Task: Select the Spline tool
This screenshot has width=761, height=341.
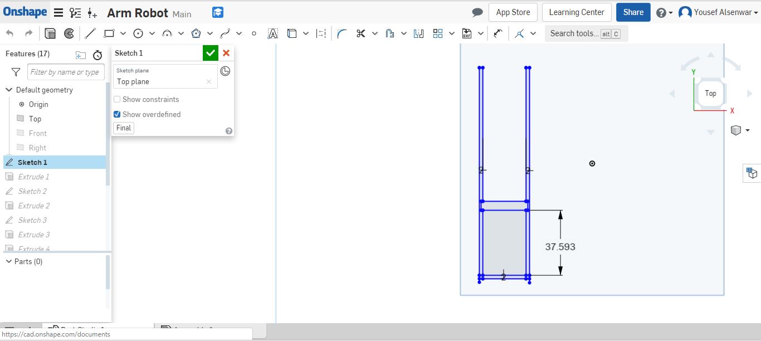Action: 225,33
